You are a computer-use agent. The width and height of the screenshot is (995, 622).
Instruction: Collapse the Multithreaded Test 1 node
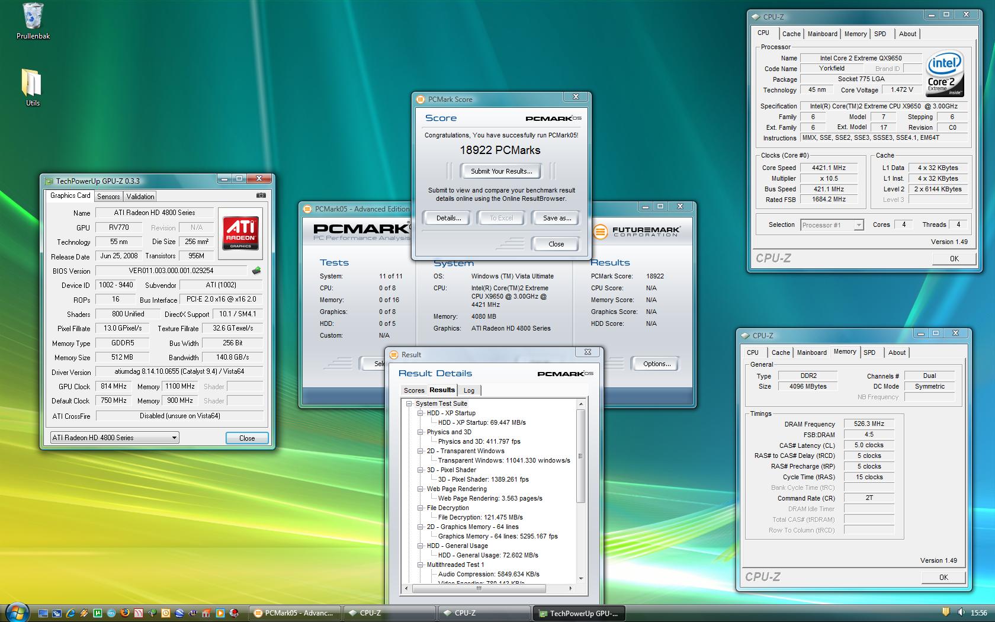pos(421,565)
